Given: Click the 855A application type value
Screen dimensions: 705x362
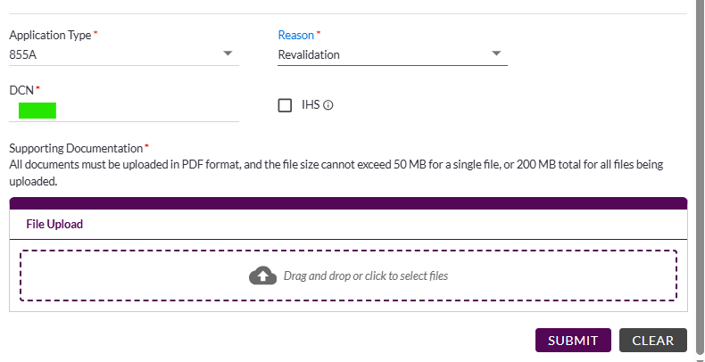Looking at the screenshot, I should pos(23,54).
